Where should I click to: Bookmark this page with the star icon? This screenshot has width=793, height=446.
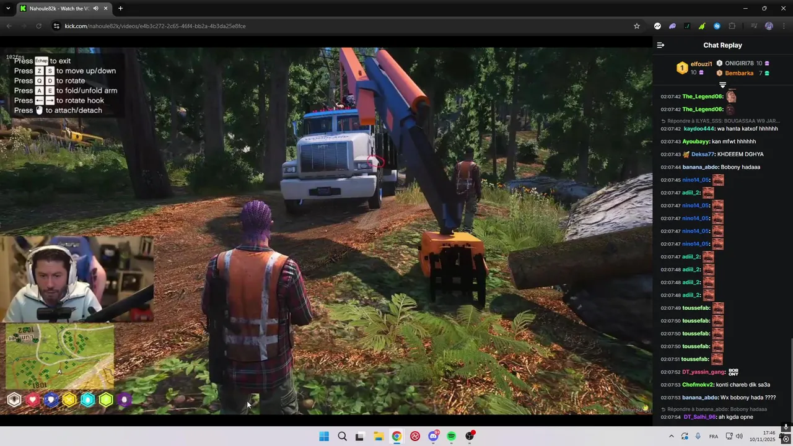tap(636, 26)
